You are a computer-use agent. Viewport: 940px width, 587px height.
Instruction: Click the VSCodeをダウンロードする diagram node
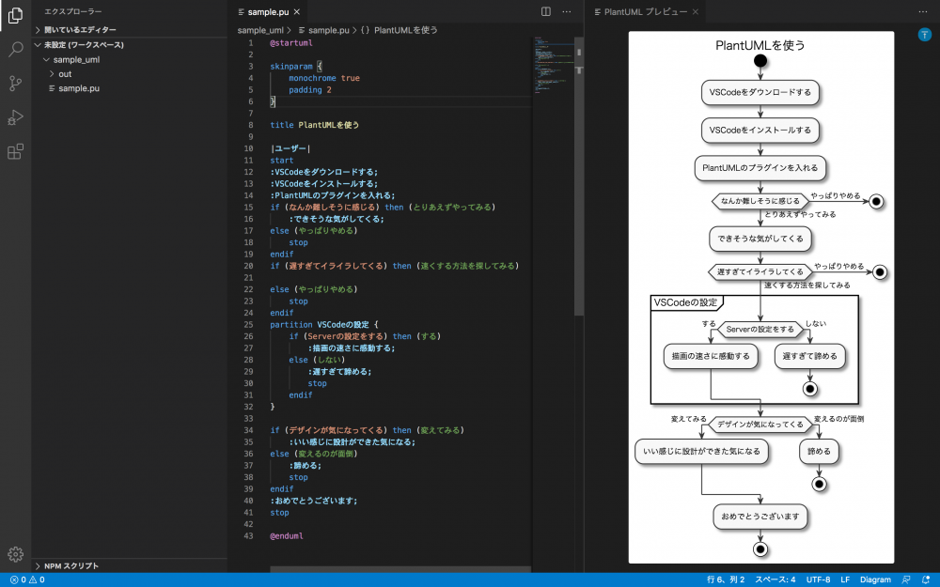click(760, 93)
